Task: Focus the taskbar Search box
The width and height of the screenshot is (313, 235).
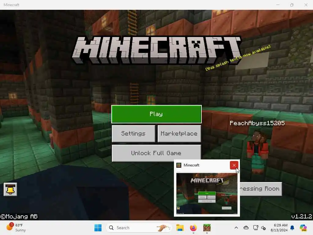Action: (x=139, y=228)
